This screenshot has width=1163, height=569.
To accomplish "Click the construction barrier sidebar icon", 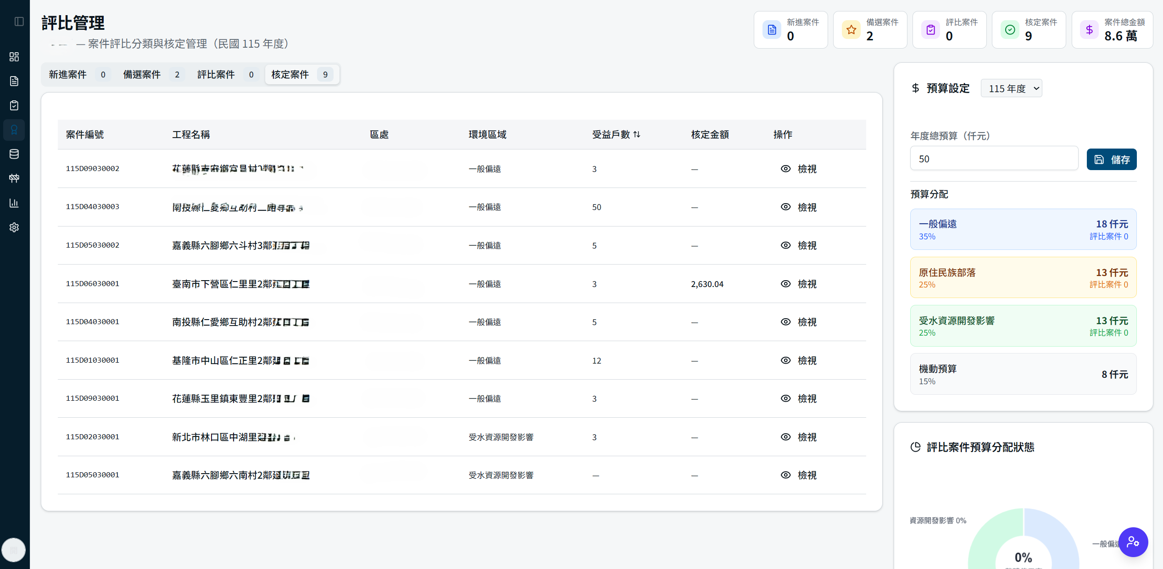I will 14,178.
